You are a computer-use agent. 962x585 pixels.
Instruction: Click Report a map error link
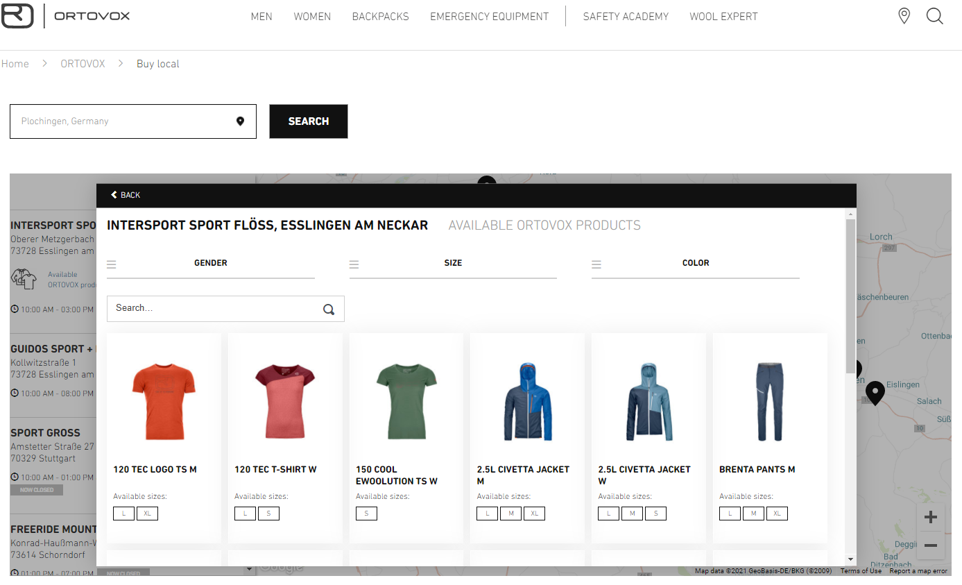[918, 571]
